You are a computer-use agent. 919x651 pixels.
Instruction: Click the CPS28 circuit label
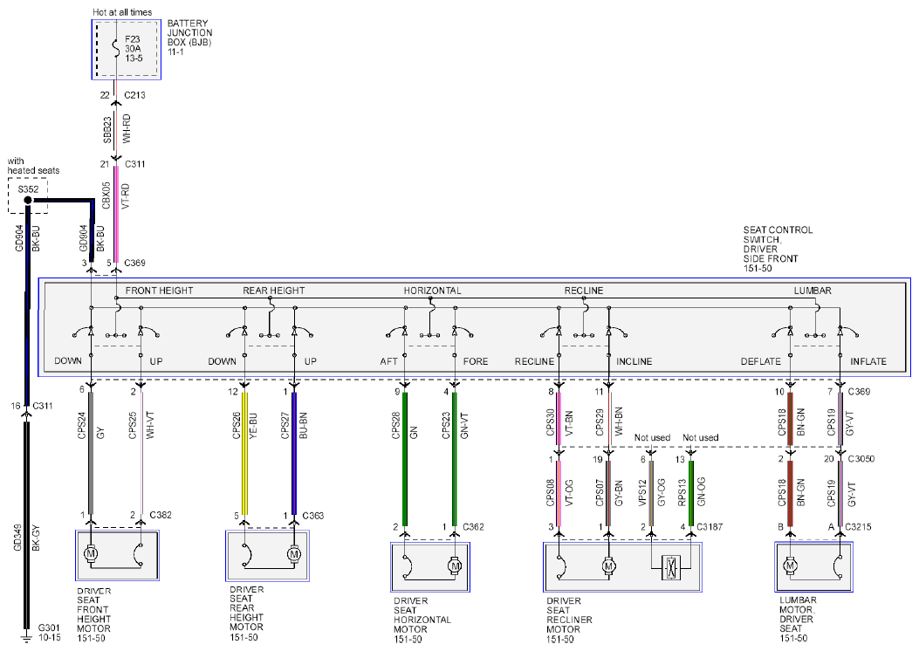point(395,425)
